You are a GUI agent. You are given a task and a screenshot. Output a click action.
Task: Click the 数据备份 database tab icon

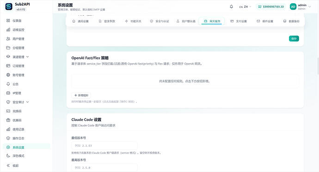pos(285,21)
